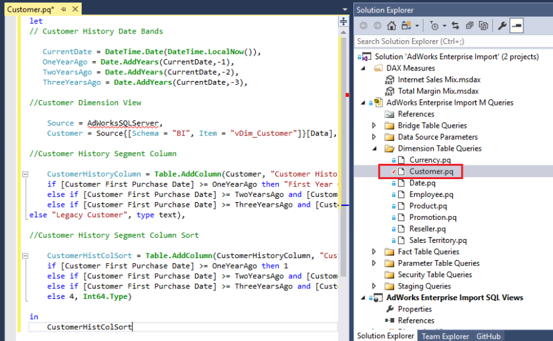This screenshot has height=341, width=553.
Task: Pin the Customer.pq document tab
Action: click(63, 10)
